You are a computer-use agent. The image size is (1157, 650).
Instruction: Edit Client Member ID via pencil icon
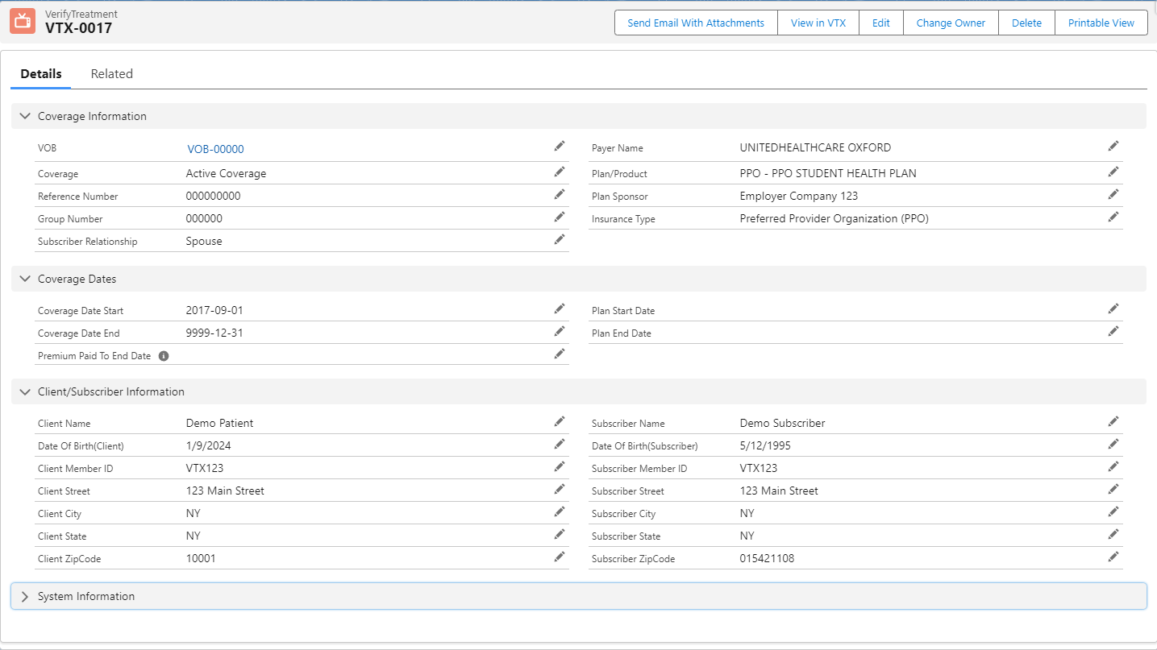coord(559,466)
